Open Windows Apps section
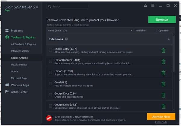This screenshot has height=126, width=181. (x=20, y=85)
